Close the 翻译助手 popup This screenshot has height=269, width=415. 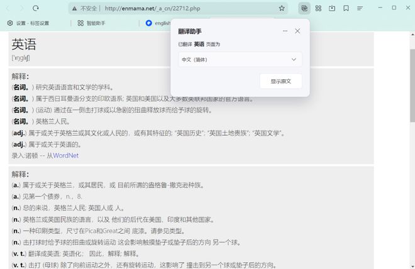point(297,31)
